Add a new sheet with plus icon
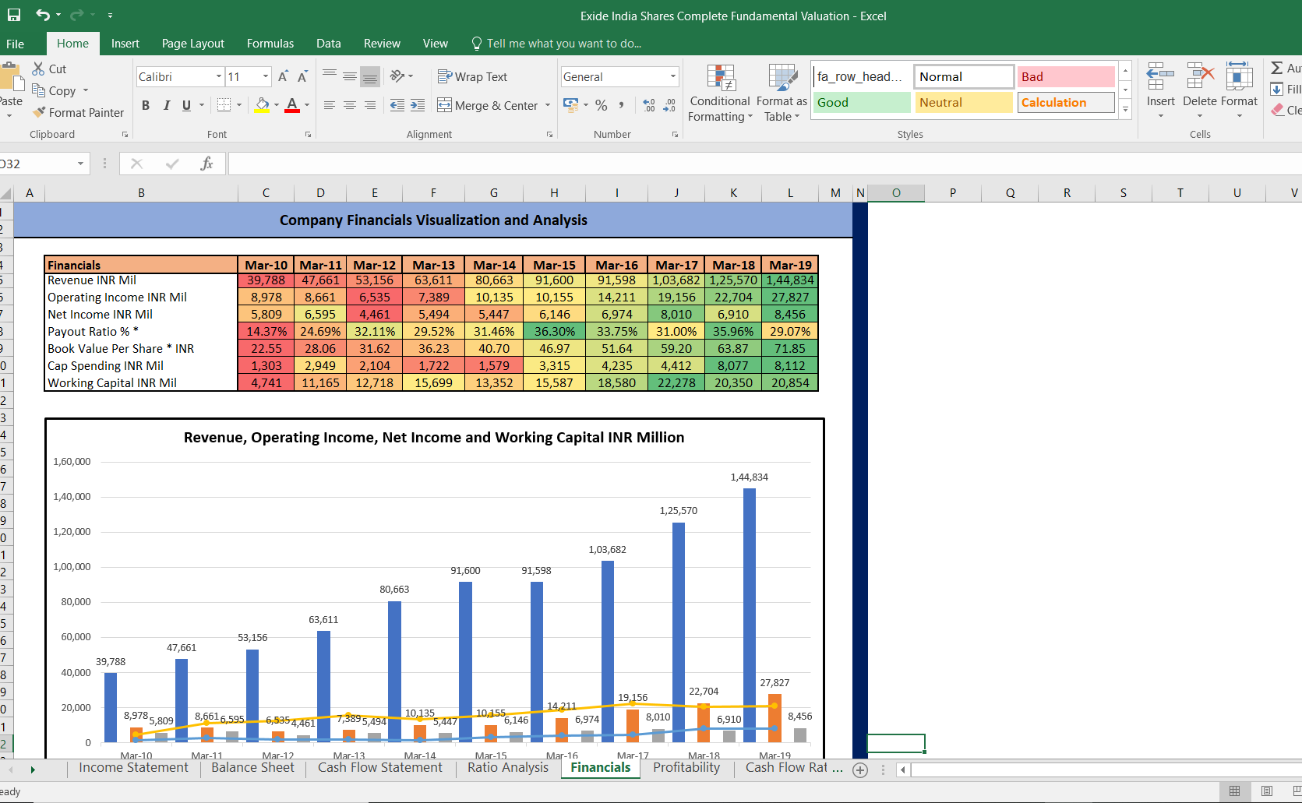The height and width of the screenshot is (803, 1302). [x=860, y=770]
